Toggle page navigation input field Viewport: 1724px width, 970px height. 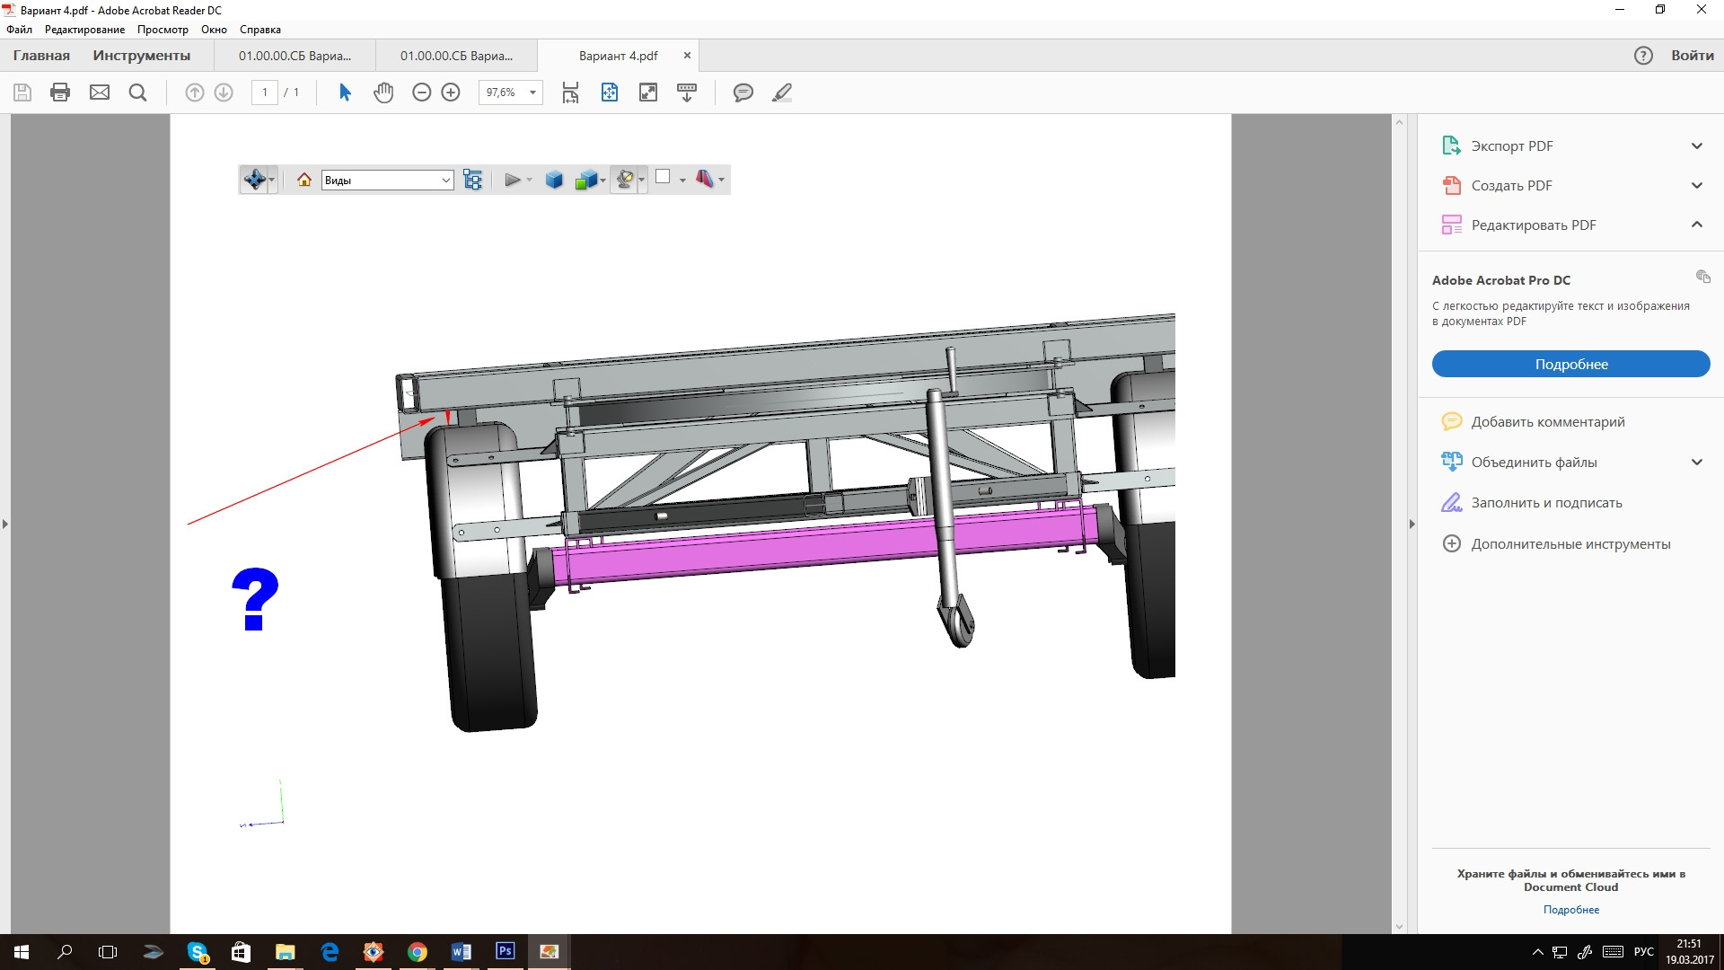click(264, 92)
